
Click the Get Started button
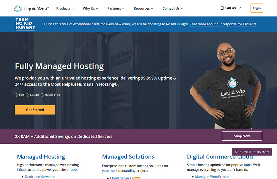(x=35, y=110)
